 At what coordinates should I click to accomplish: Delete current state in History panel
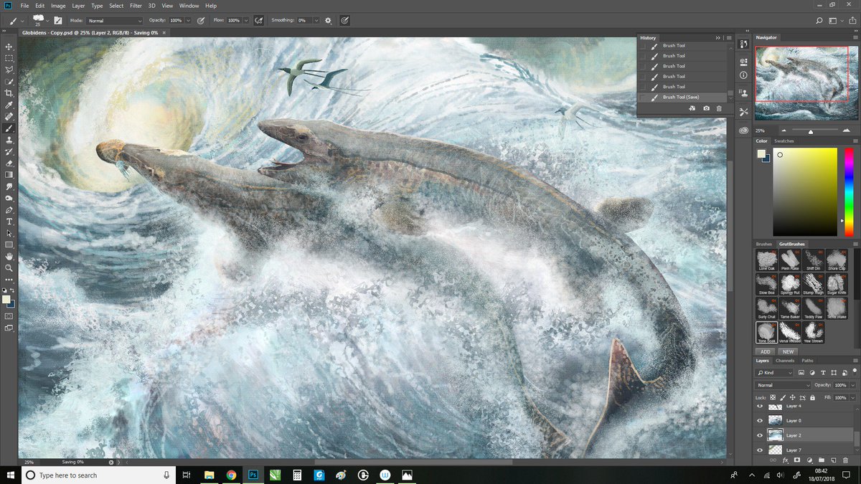tap(719, 108)
